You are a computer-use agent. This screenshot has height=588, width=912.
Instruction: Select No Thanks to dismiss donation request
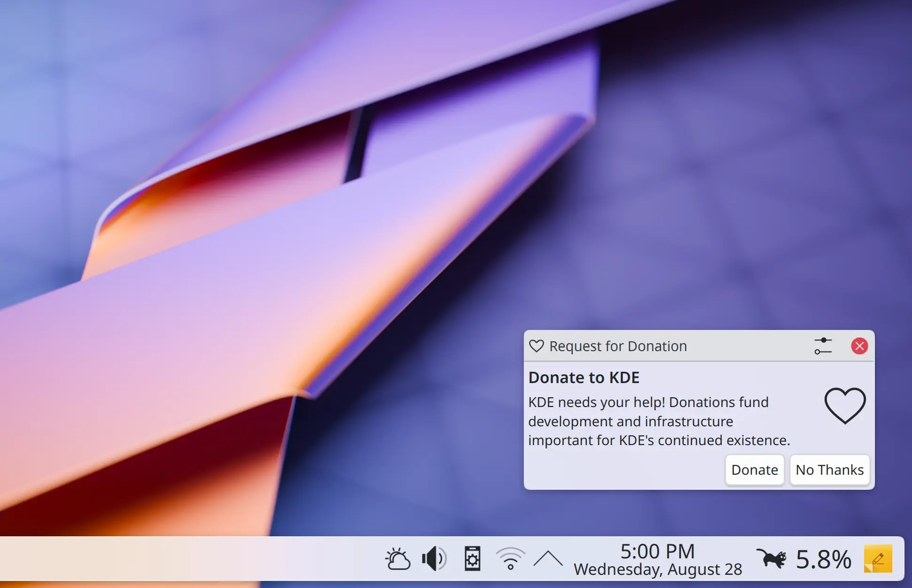(x=830, y=469)
